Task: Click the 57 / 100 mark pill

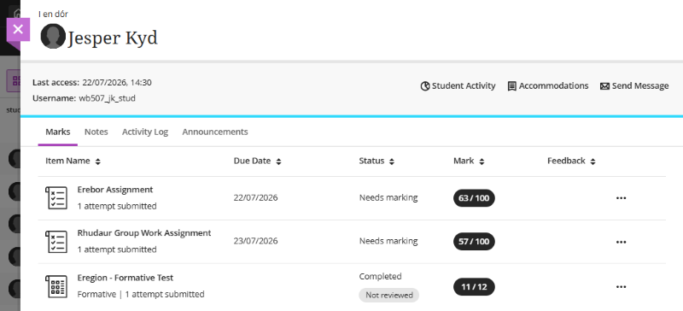Action: pyautogui.click(x=474, y=241)
